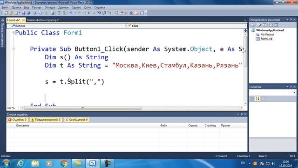Screen dimensions: 298x168
Task: Click the editor split-window handle above scrollbar
Action: (245, 30)
